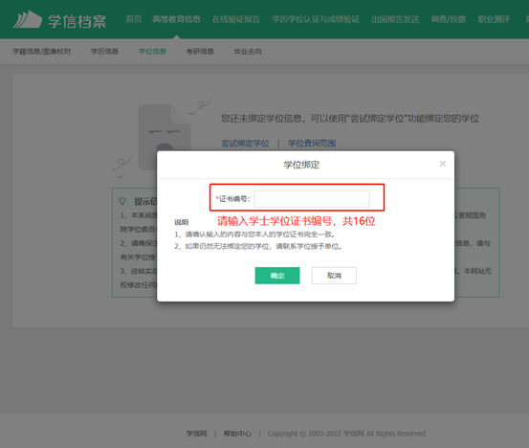Click the 学位查询范围 link
529x448 pixels.
tap(312, 144)
